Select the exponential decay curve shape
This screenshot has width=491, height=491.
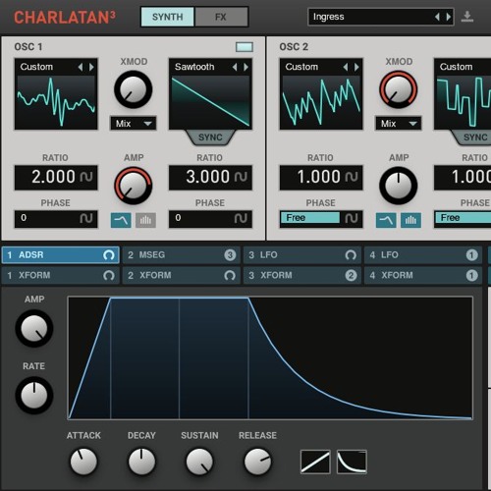pyautogui.click(x=352, y=462)
